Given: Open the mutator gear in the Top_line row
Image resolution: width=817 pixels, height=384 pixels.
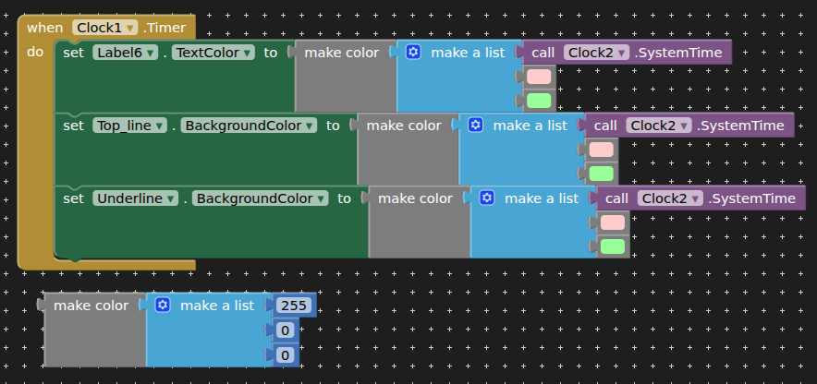Looking at the screenshot, I should [476, 125].
